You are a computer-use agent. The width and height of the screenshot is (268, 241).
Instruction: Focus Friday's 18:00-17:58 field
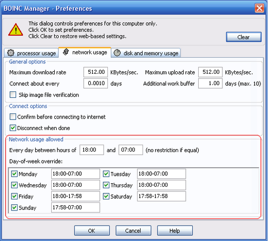click(76, 196)
